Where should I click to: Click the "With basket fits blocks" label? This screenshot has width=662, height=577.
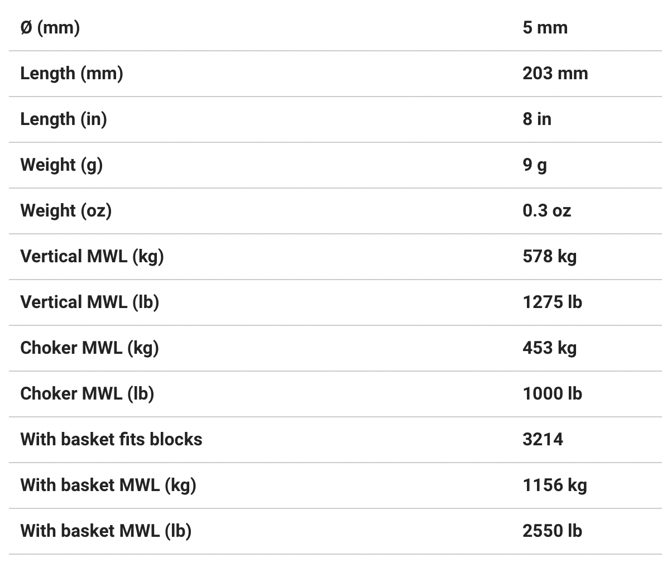tap(111, 439)
